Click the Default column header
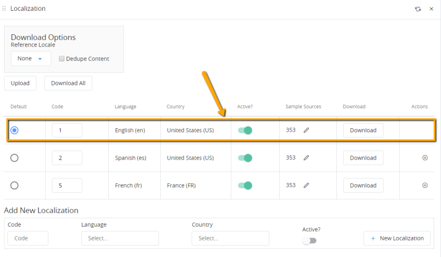441x257 pixels. tap(18, 106)
